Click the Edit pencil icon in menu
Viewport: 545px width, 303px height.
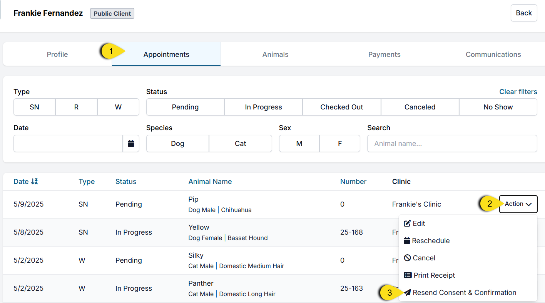407,224
